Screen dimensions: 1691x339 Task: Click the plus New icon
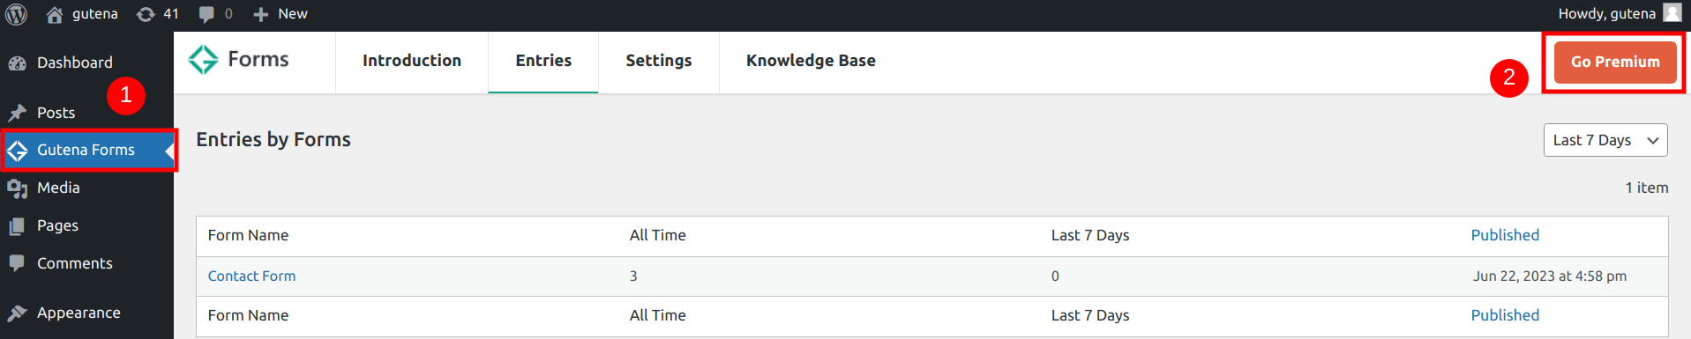click(261, 14)
